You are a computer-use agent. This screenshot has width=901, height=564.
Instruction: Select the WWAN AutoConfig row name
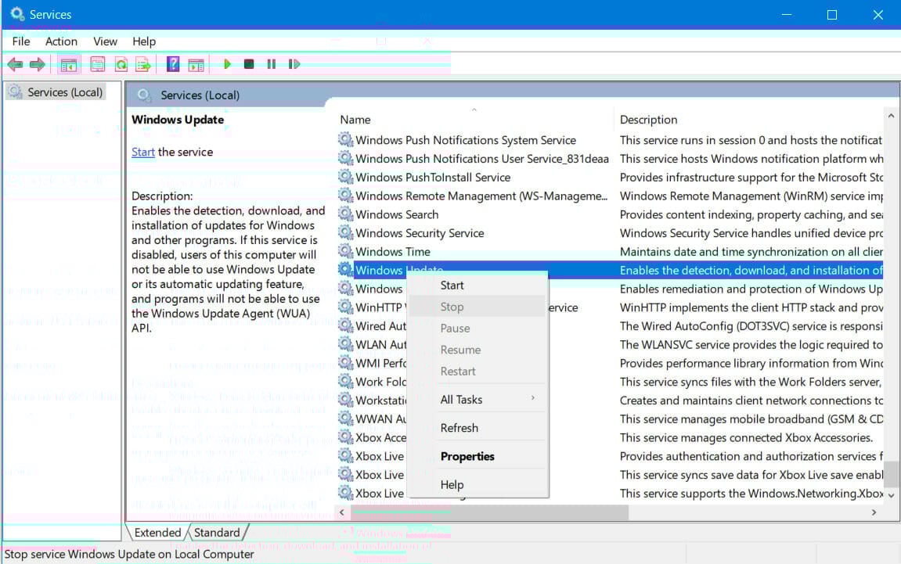tap(381, 419)
